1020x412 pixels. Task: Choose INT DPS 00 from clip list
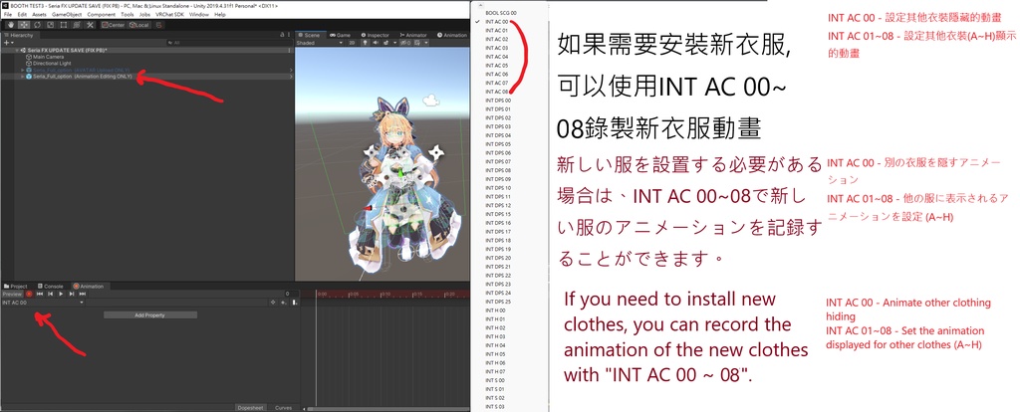coord(498,101)
